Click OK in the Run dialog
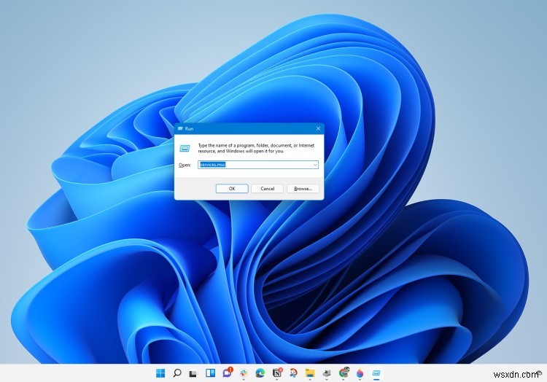 click(232, 189)
